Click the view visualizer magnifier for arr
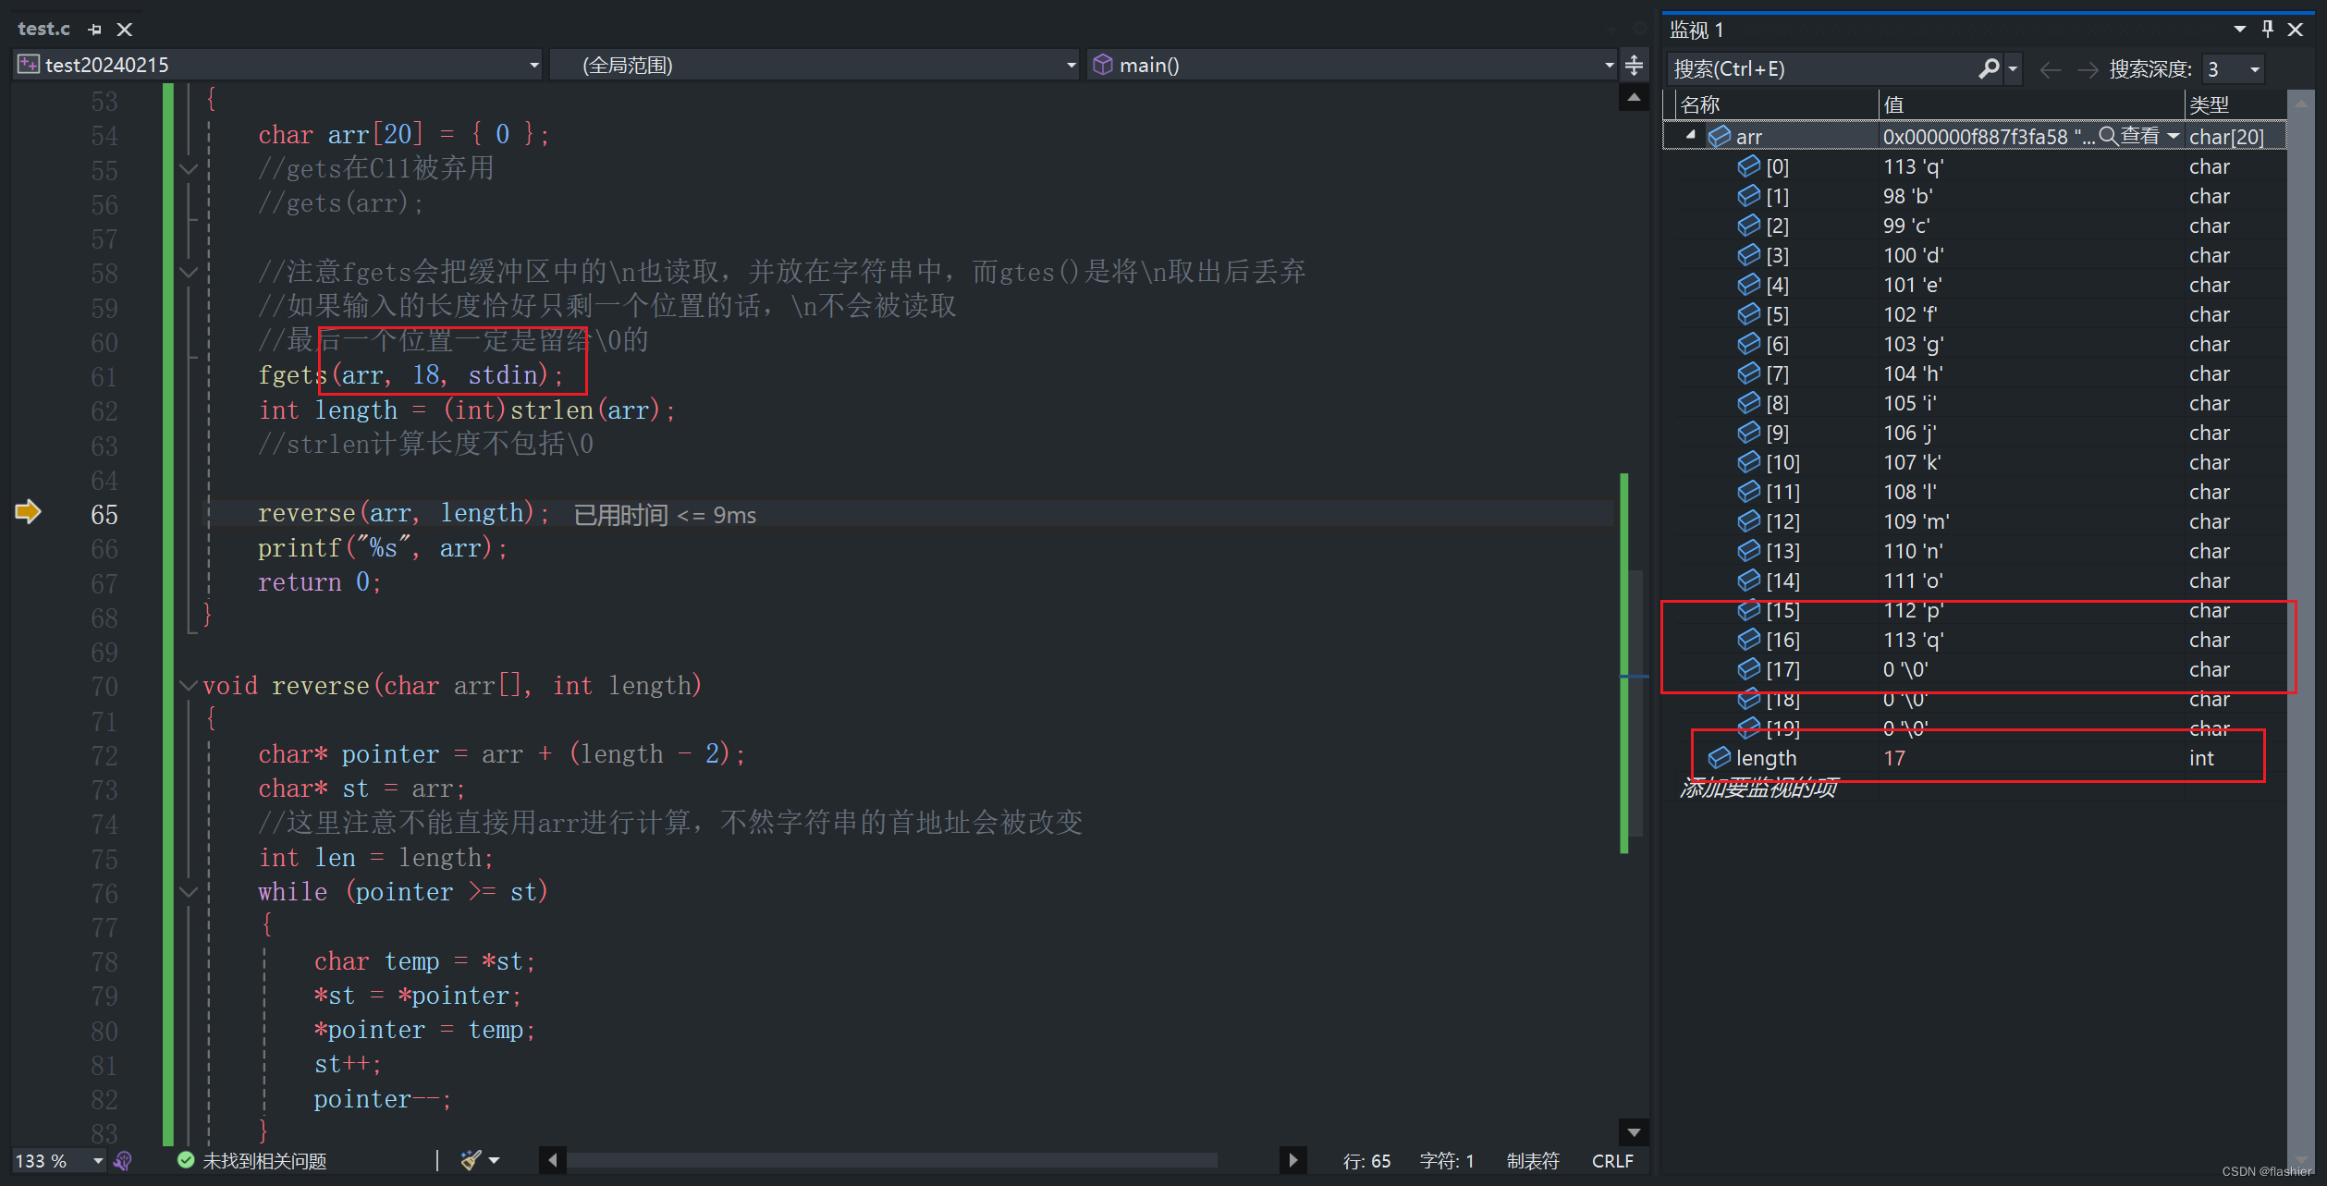The height and width of the screenshot is (1186, 2327). (x=2109, y=137)
